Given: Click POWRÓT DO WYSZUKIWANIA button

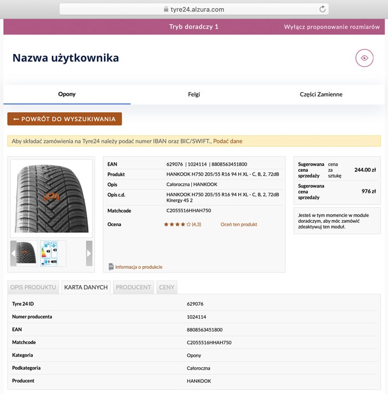Looking at the screenshot, I should tap(64, 119).
